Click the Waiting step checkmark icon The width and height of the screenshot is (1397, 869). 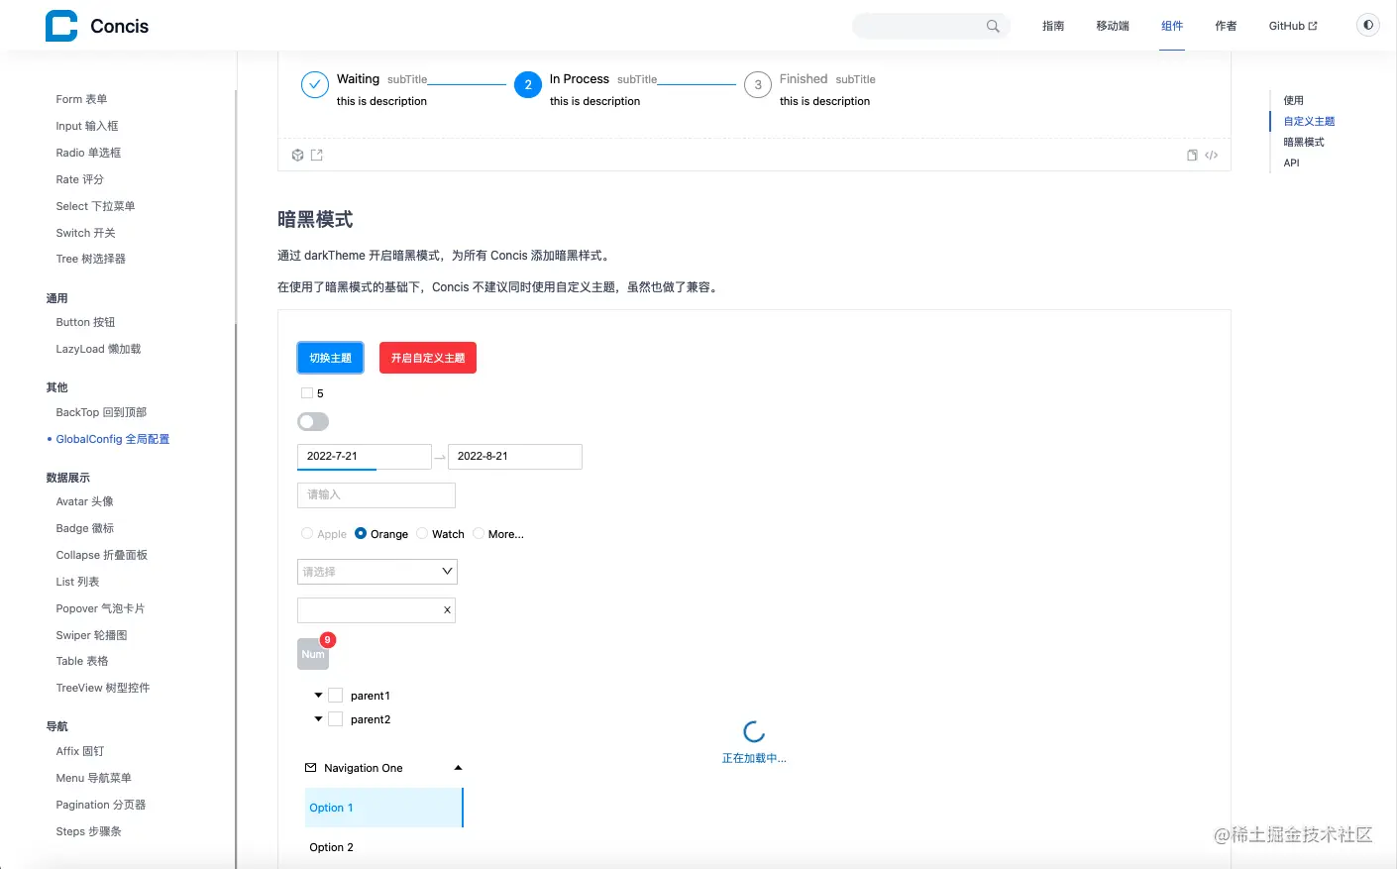click(x=314, y=85)
